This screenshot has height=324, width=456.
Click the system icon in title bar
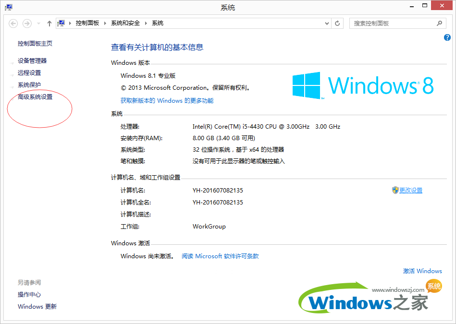click(9, 7)
